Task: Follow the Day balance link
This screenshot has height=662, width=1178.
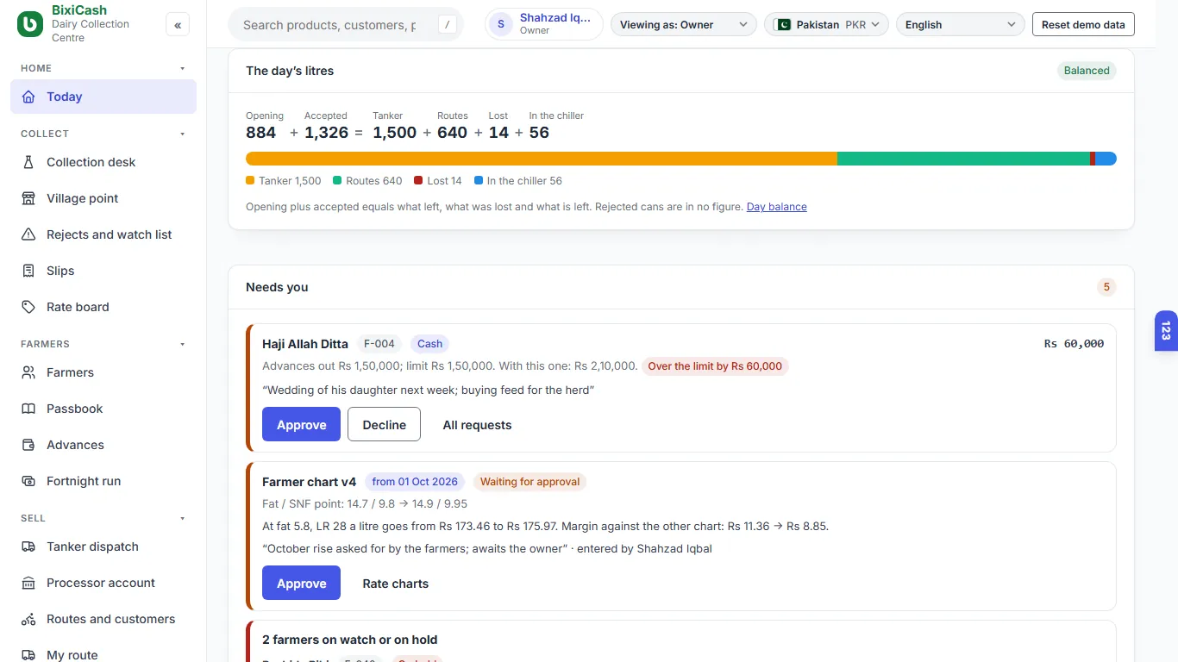Action: (777, 207)
